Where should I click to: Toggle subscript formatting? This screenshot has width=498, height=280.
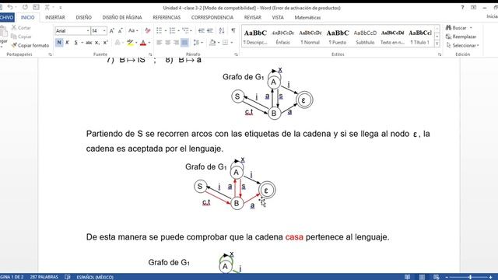coord(97,43)
